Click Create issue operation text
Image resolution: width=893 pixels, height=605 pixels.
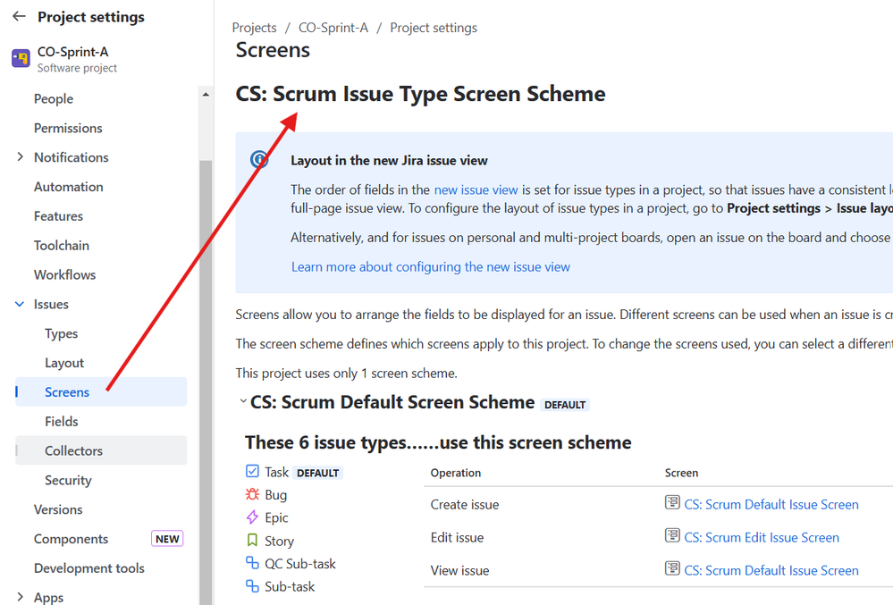(465, 504)
